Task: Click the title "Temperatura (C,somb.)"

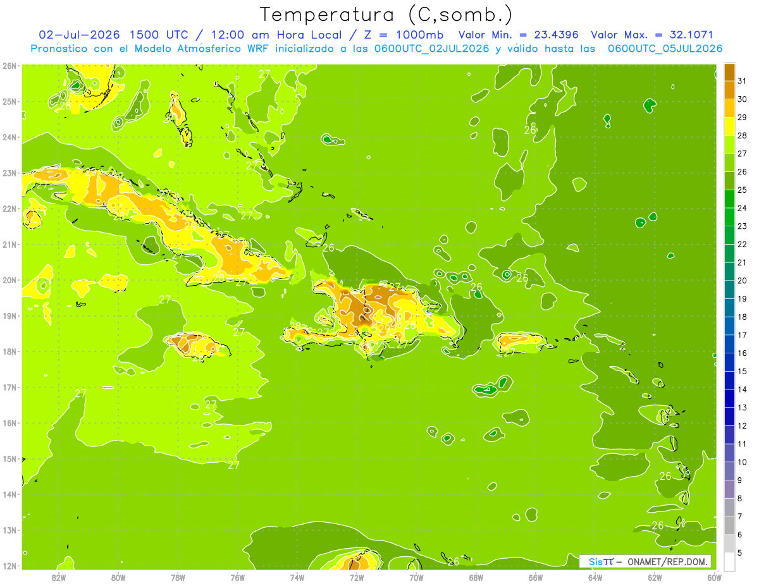Action: (386, 15)
